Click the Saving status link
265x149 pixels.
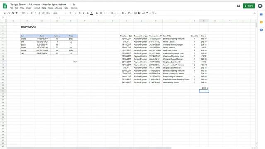tap(74, 8)
